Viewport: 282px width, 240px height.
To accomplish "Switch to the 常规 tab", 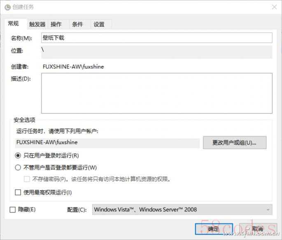I will pos(14,24).
